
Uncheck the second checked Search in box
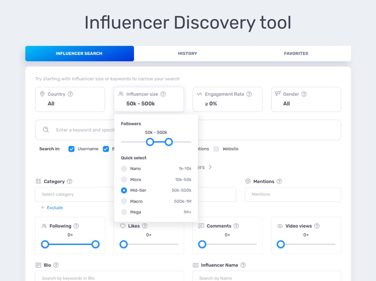pyautogui.click(x=106, y=149)
